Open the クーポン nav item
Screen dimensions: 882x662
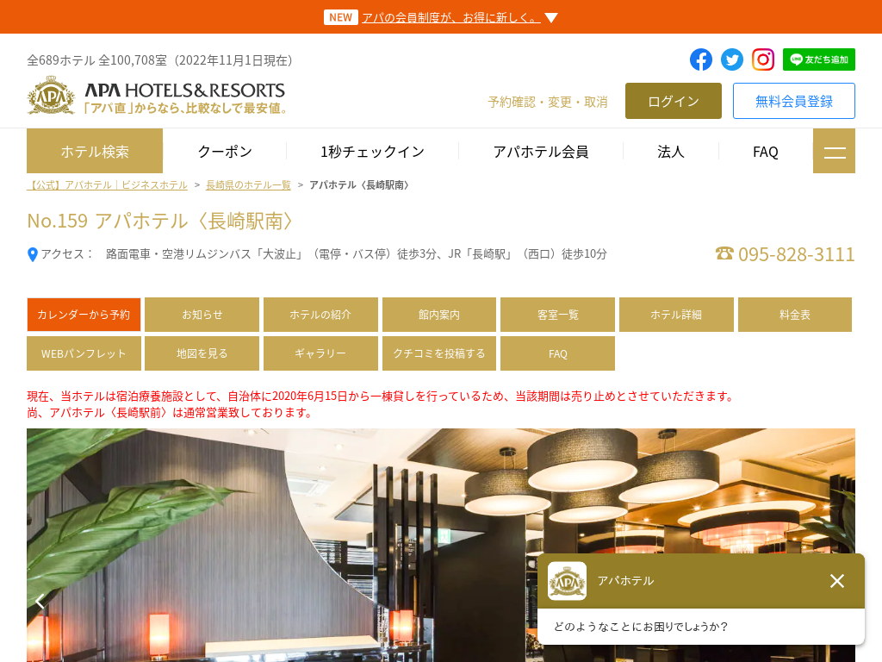[x=225, y=152]
